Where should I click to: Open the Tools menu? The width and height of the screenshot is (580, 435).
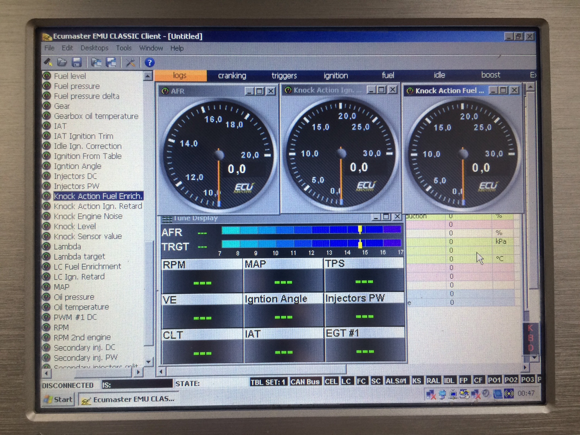pos(124,48)
